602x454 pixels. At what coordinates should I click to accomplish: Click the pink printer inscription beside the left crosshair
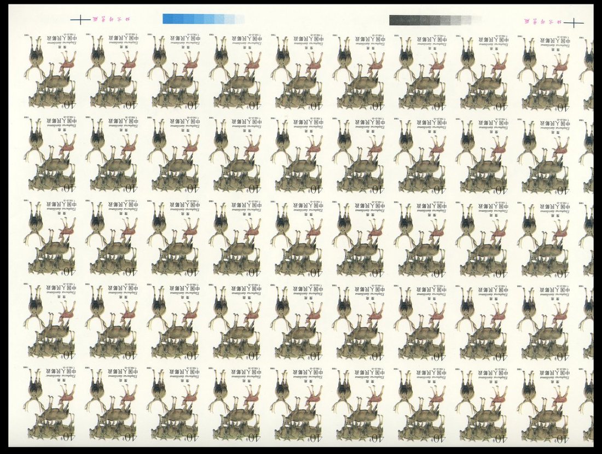point(113,19)
